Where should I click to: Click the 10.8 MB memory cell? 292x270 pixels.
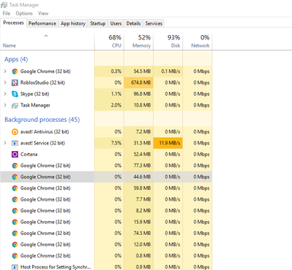click(139, 105)
